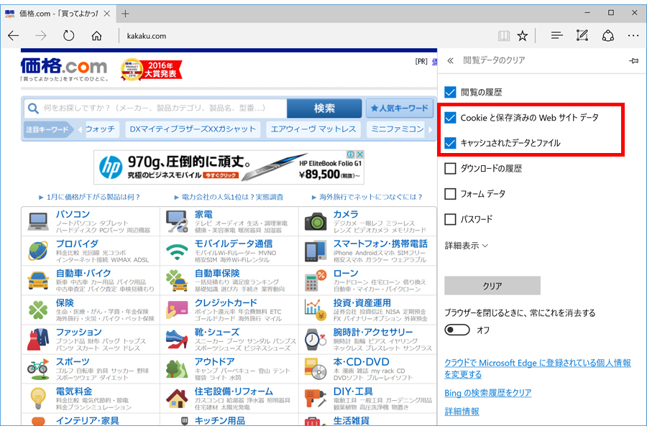647x431 pixels.
Task: Open クレジットカード category link
Action: tap(226, 302)
